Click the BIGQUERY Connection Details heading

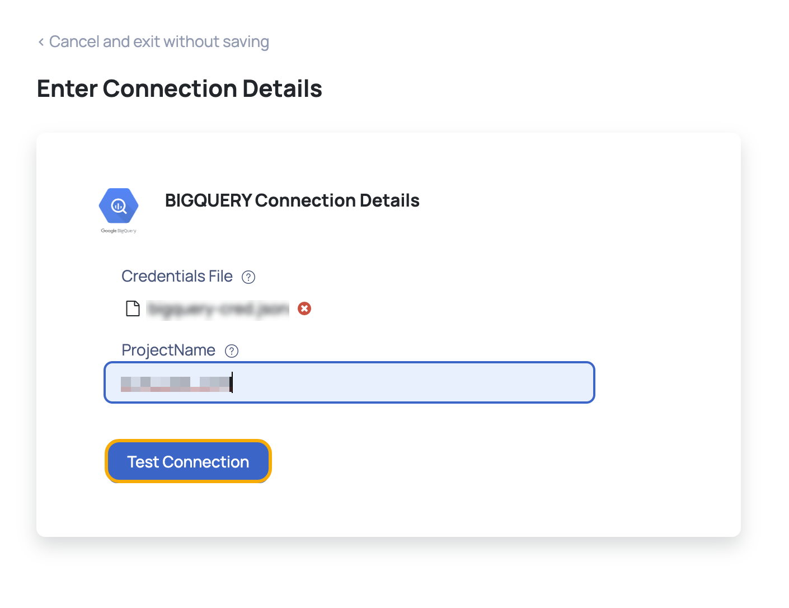click(292, 200)
